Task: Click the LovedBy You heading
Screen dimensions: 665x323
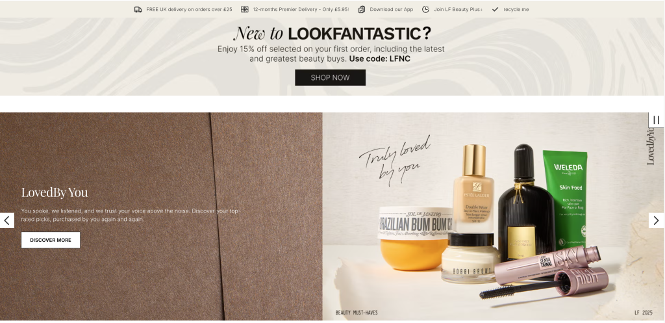Action: click(x=55, y=192)
